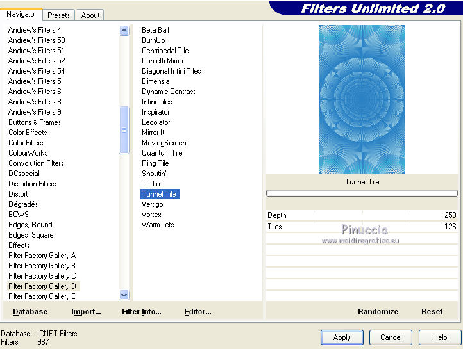Open the About tab
Viewport: 463px width, 349px height.
[x=90, y=15]
